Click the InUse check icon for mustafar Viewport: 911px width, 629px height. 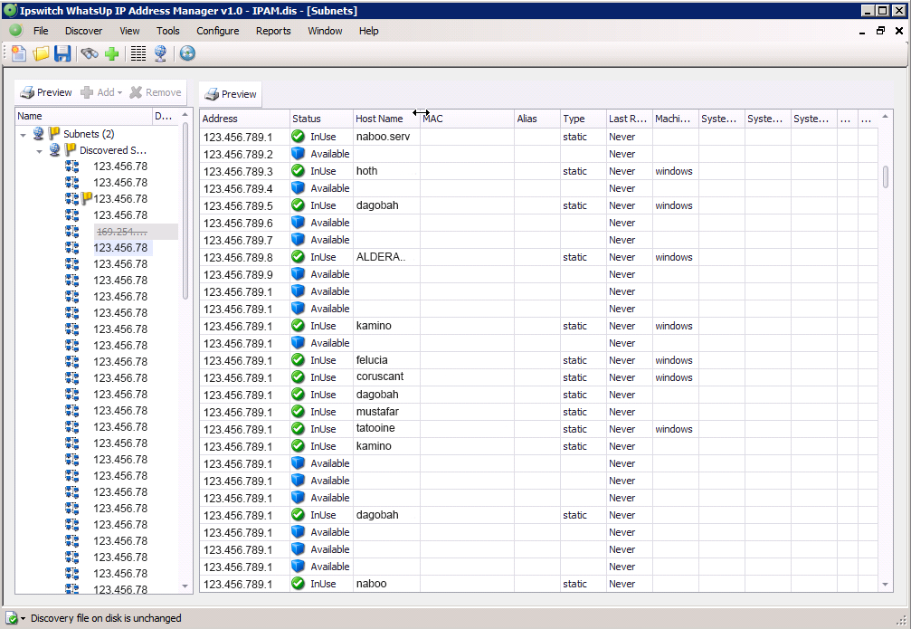click(x=298, y=412)
